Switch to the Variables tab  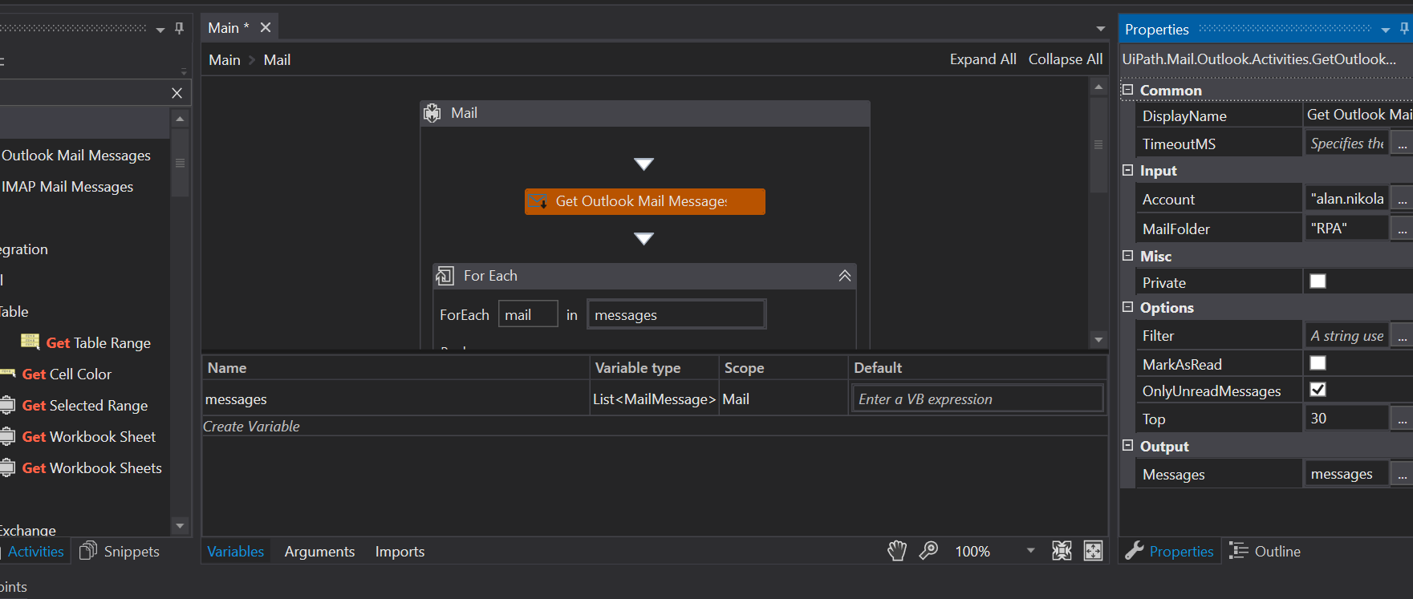pos(235,552)
